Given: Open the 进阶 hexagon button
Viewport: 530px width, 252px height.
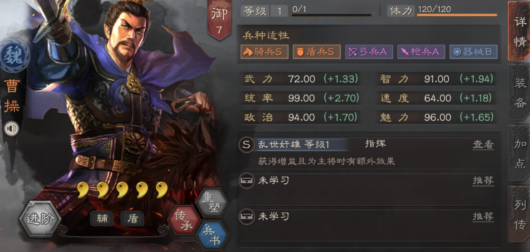Looking at the screenshot, I should (40, 219).
